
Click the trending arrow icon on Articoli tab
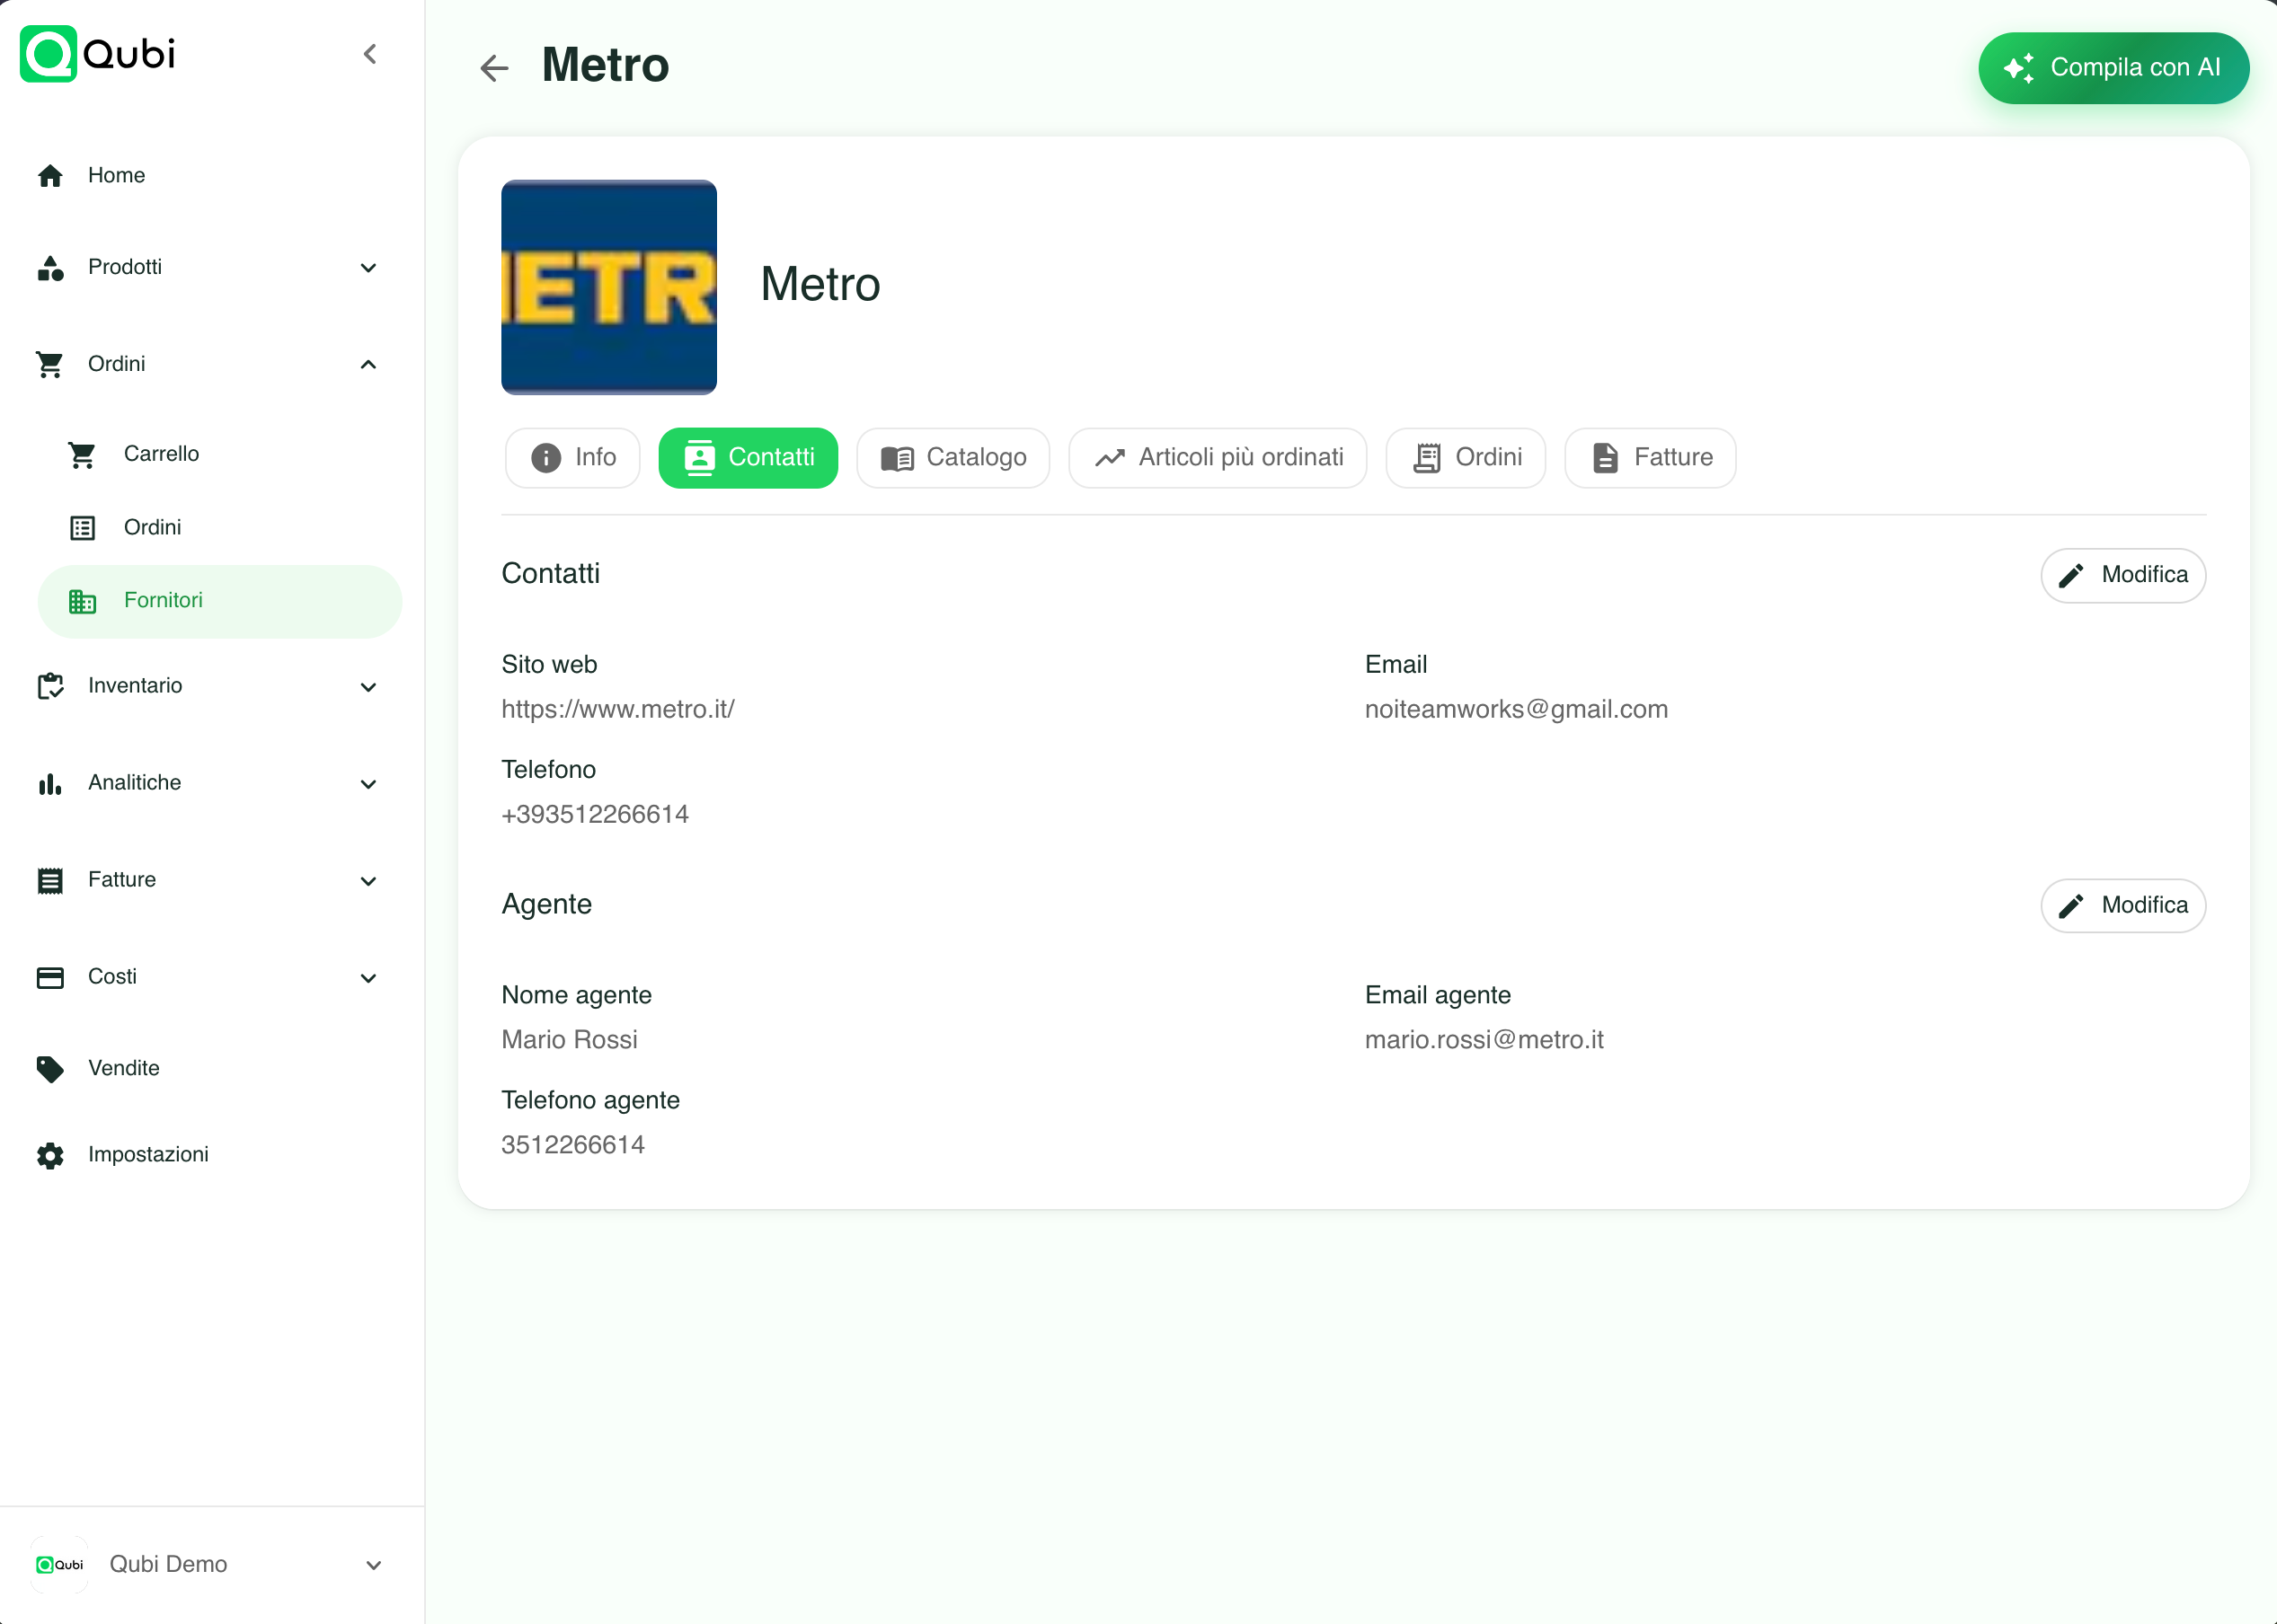(x=1110, y=458)
